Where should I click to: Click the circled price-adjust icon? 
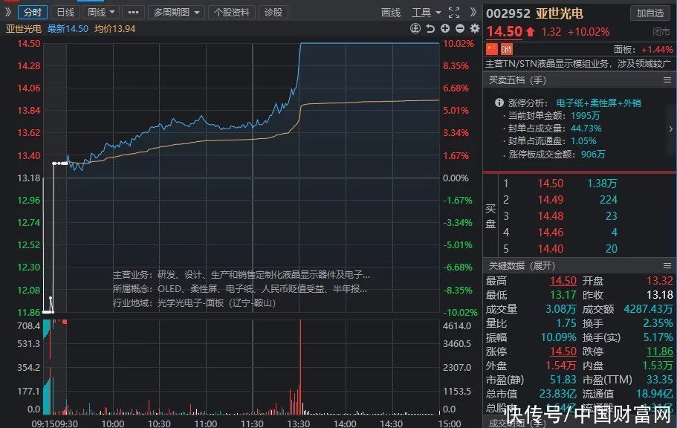coord(415,28)
